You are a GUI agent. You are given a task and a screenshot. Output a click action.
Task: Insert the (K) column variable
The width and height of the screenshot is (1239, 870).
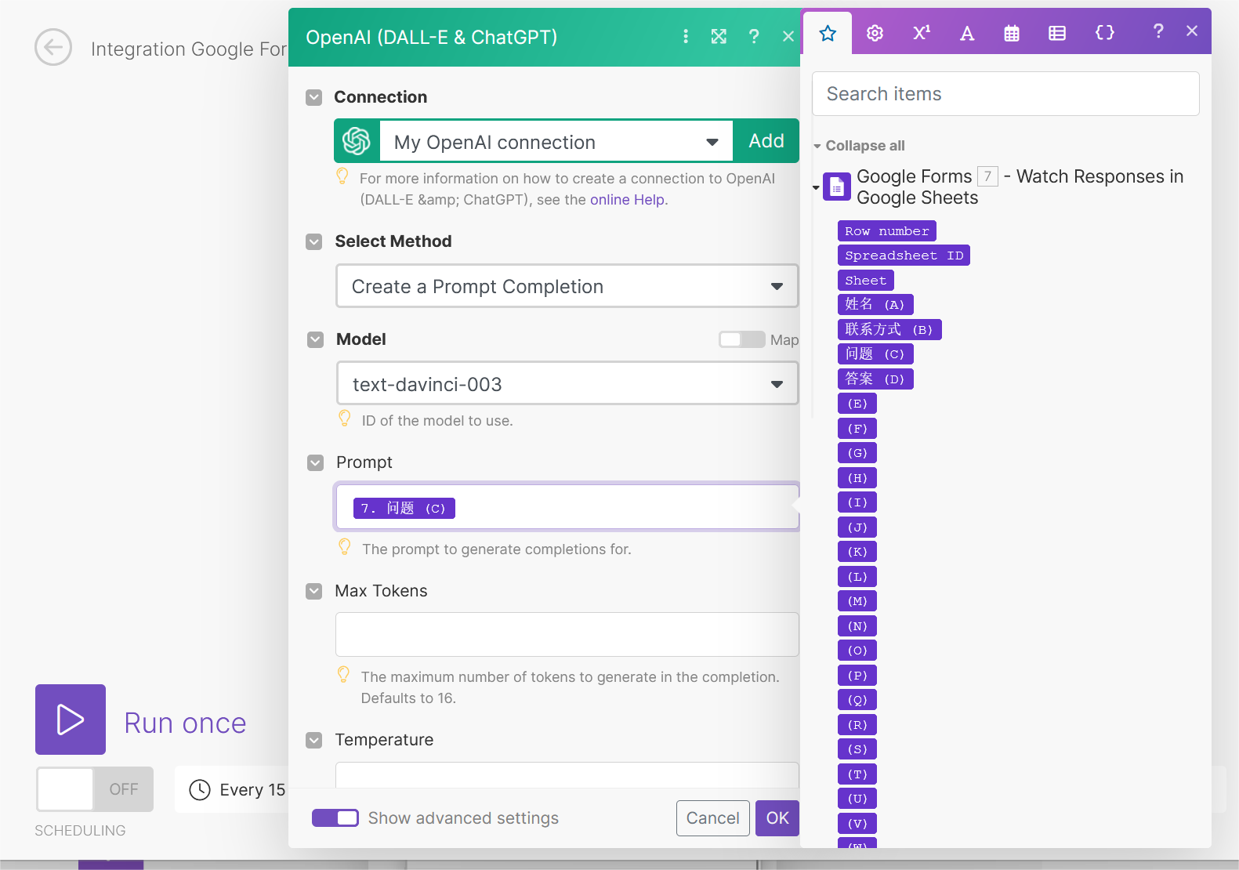(857, 552)
